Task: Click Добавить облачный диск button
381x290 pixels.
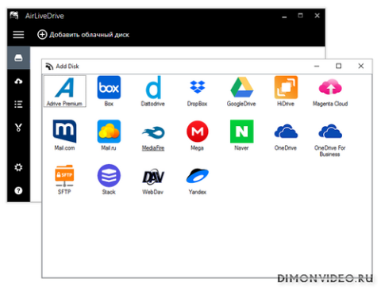Action: pyautogui.click(x=83, y=35)
